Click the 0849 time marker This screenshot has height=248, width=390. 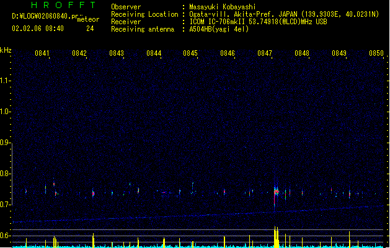pos(339,53)
